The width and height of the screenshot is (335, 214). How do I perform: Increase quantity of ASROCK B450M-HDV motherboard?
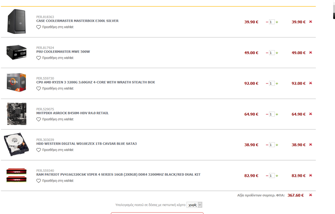[277, 114]
